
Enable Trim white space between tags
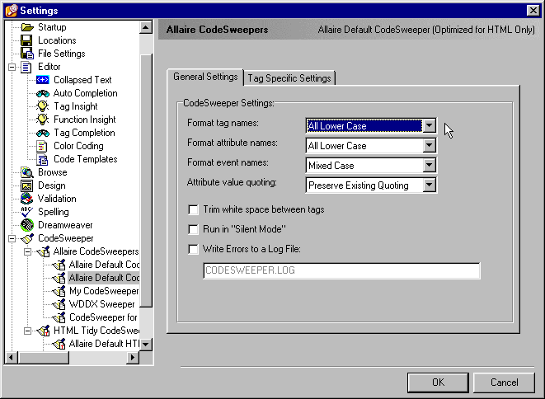coord(194,209)
